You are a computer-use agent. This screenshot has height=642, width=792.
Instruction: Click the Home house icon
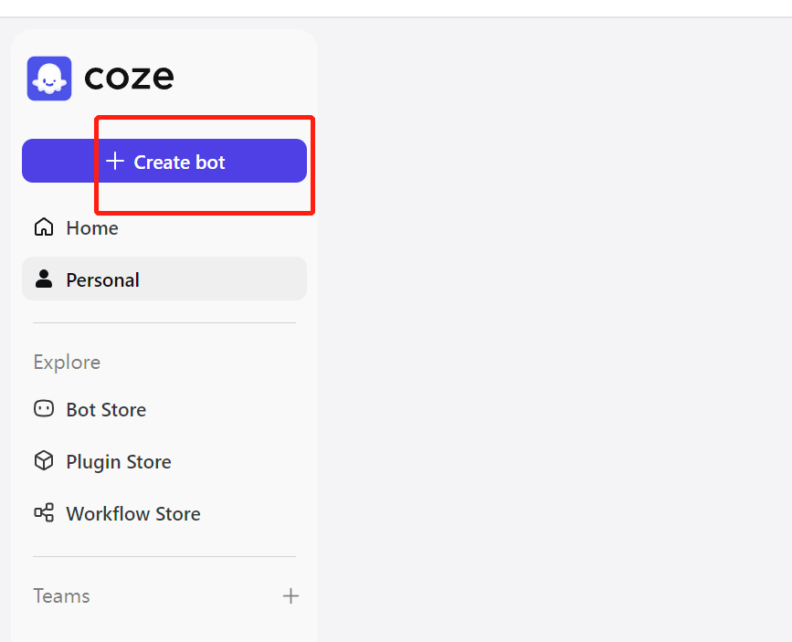tap(44, 227)
